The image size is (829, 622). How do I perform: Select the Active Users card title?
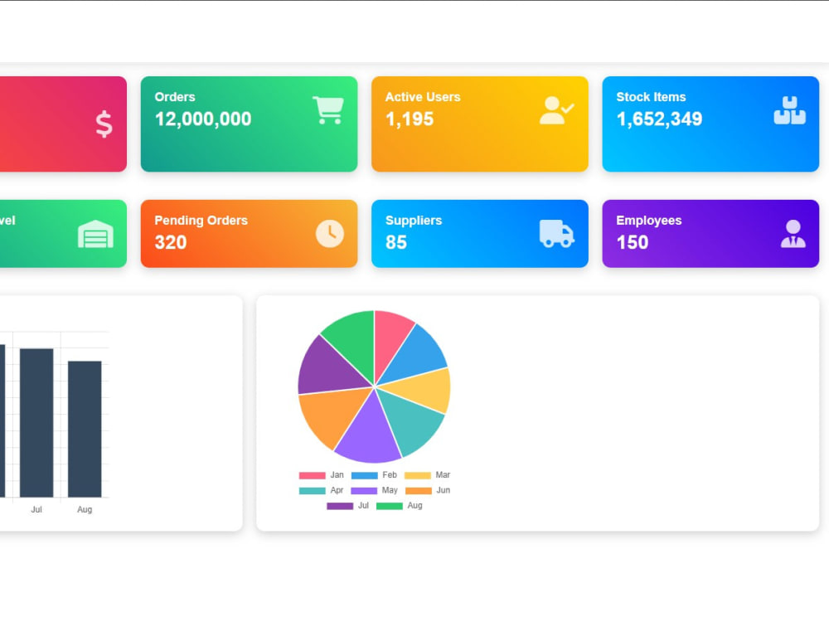pos(423,97)
